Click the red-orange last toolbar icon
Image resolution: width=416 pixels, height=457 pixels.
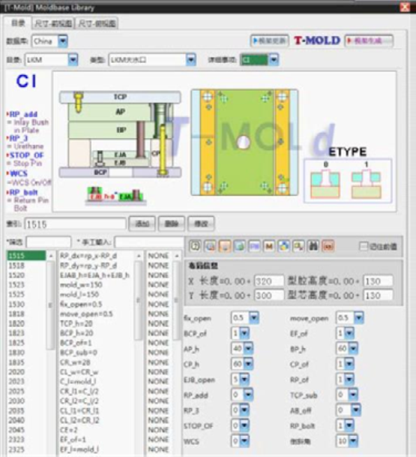point(328,246)
